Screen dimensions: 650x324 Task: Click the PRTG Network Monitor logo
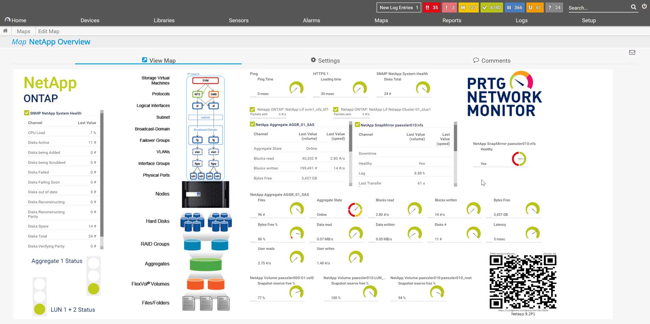coord(505,94)
